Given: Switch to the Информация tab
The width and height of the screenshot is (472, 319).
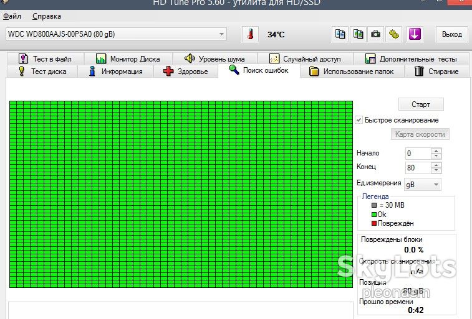Looking at the screenshot, I should [x=115, y=72].
